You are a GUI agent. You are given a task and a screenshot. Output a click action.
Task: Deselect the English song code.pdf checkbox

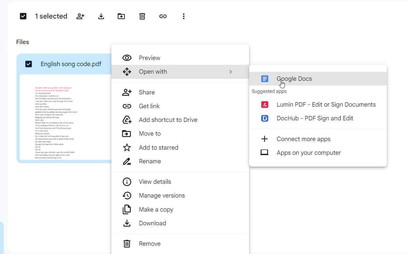tap(29, 64)
